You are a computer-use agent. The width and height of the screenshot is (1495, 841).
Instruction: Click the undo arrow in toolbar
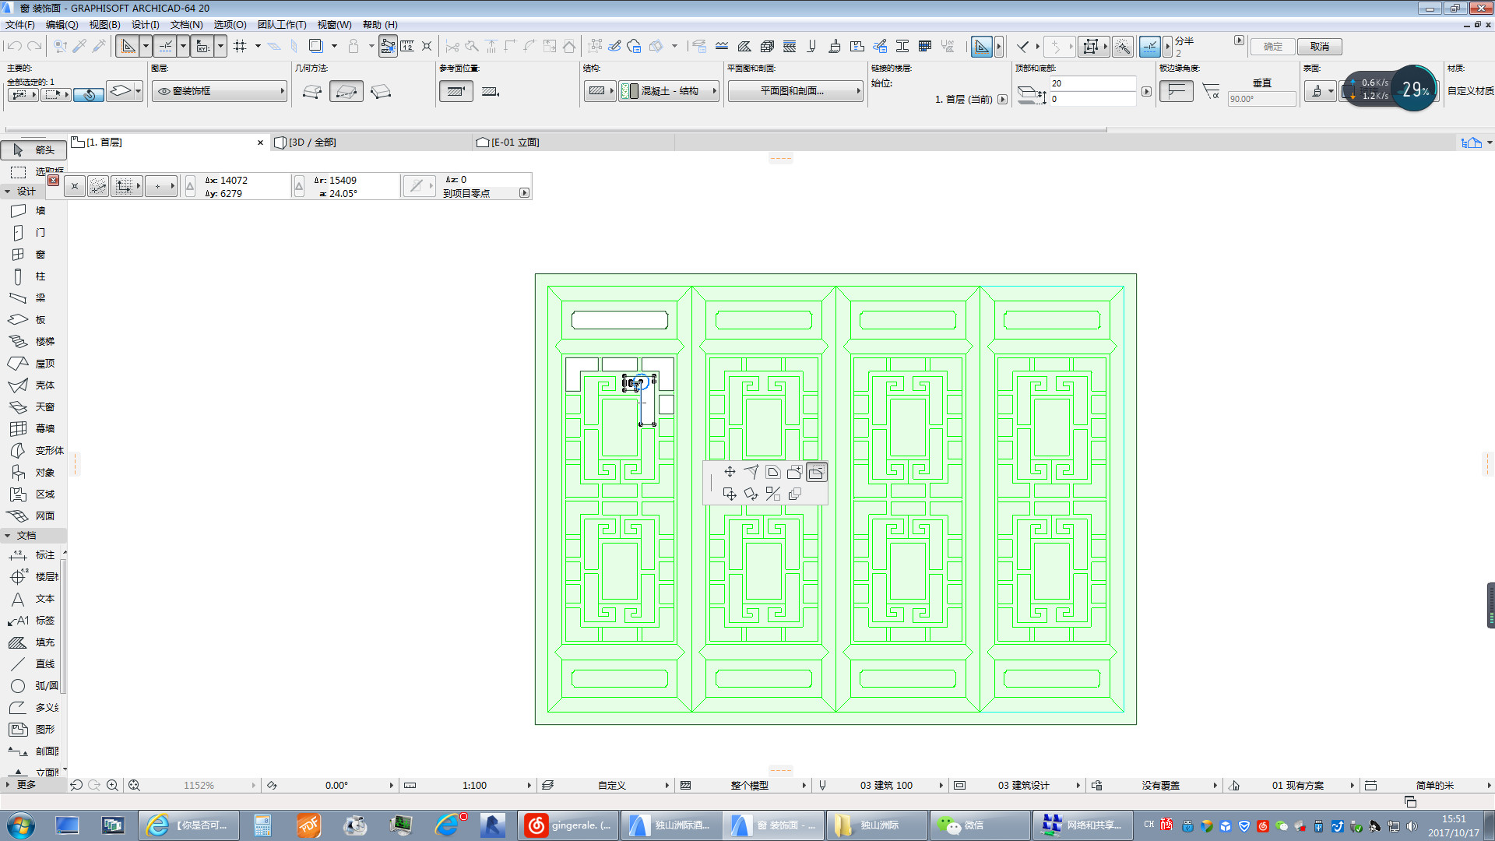coord(14,47)
